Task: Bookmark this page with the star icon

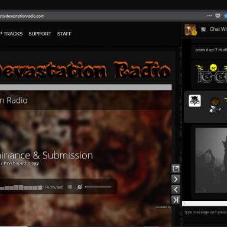Action: 225,16
